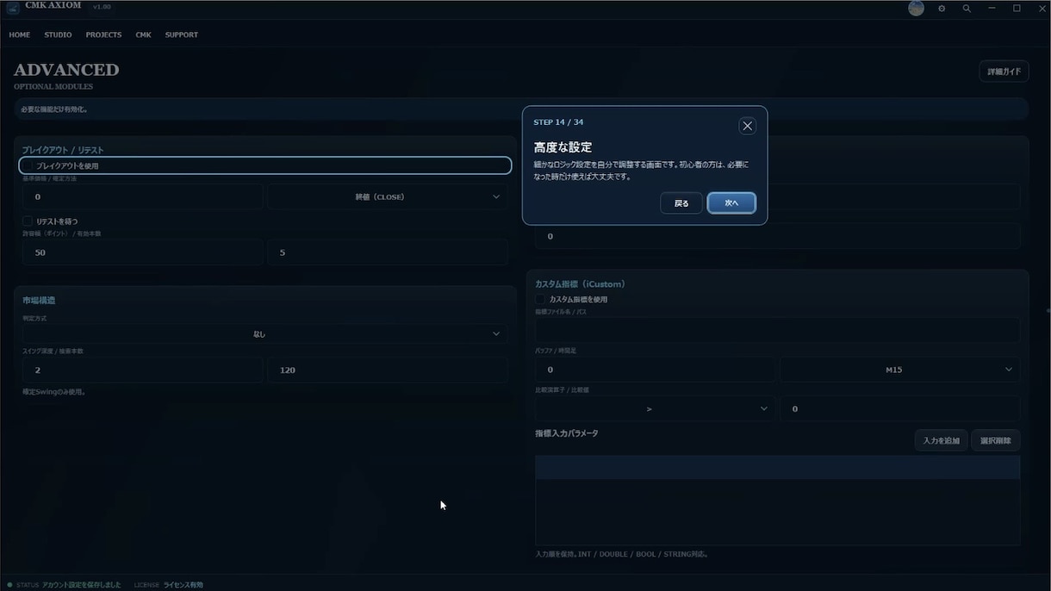Click the 入力を追加 button
Image resolution: width=1051 pixels, height=591 pixels.
[941, 440]
